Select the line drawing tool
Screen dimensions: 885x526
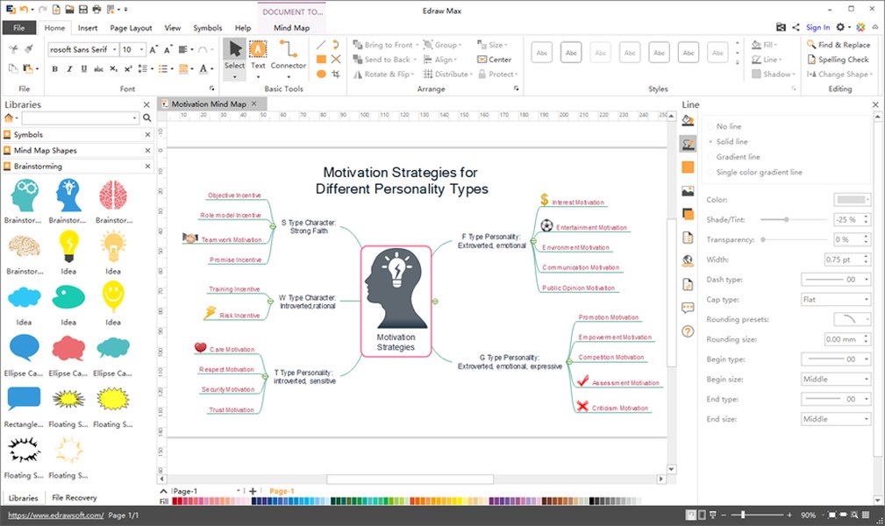click(321, 45)
